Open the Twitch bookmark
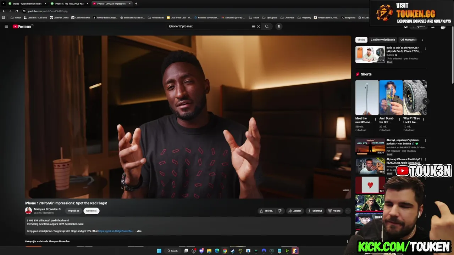 pos(15,17)
